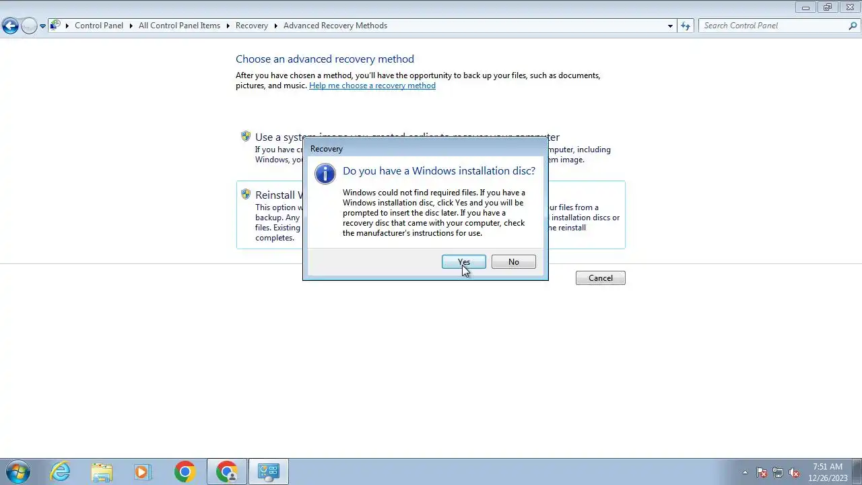Restore down the Control Panel window

(827, 7)
